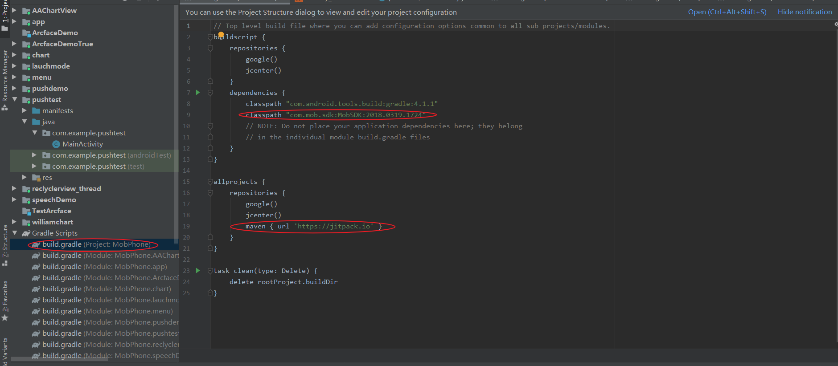Expand the manifests folder
838x366 pixels.
pos(25,110)
